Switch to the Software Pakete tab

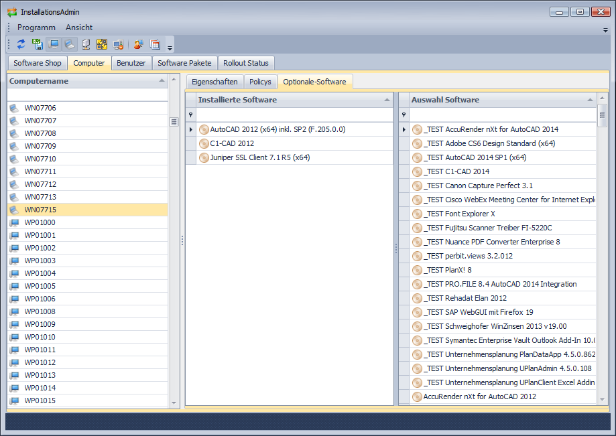click(184, 63)
